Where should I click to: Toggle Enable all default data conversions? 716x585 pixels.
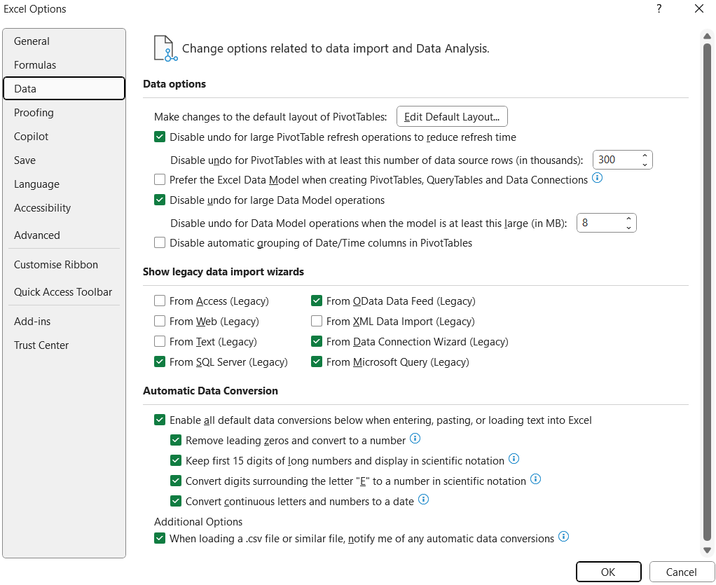[x=160, y=420]
